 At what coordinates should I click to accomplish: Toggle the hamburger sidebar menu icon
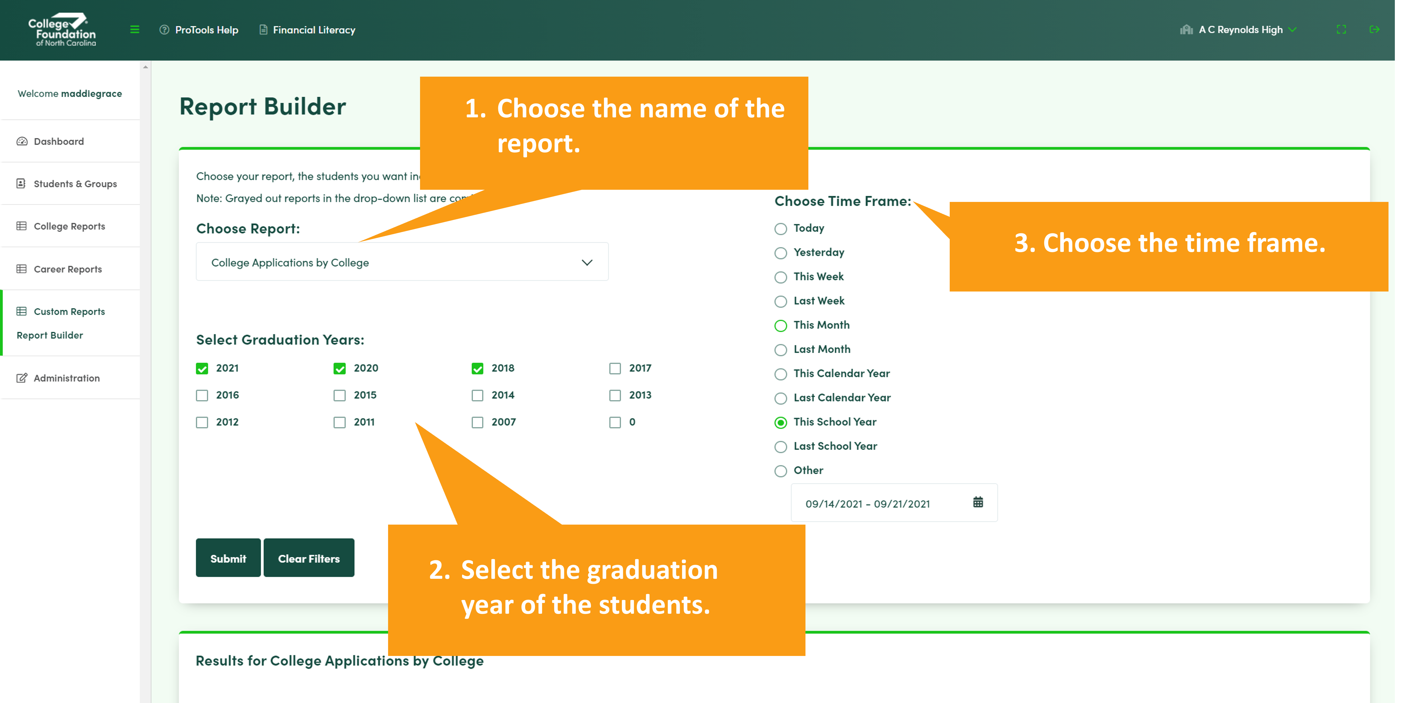click(135, 30)
